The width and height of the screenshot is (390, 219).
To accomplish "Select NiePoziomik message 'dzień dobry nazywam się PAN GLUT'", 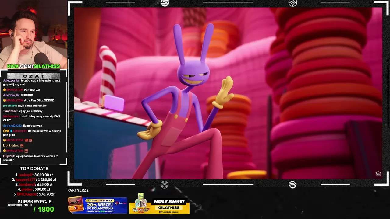I will point(32,118).
